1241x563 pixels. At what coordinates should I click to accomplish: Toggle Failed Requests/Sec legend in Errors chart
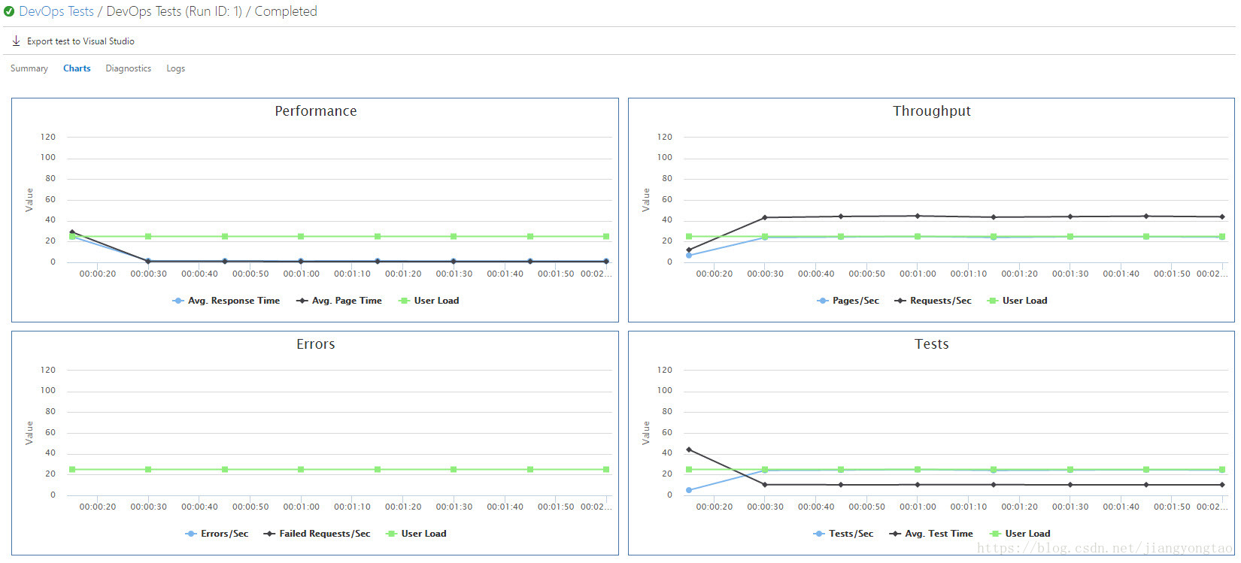(317, 534)
